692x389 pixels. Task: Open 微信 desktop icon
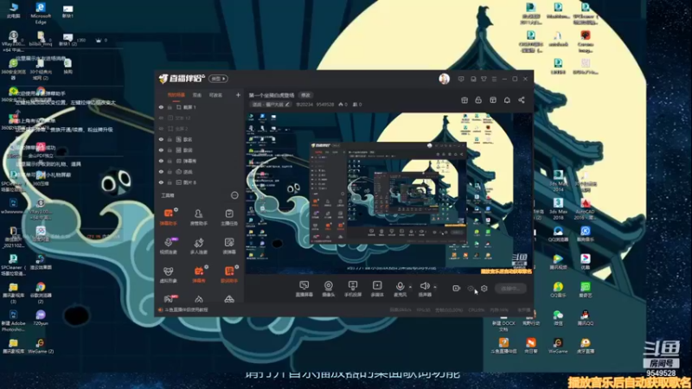point(558,317)
